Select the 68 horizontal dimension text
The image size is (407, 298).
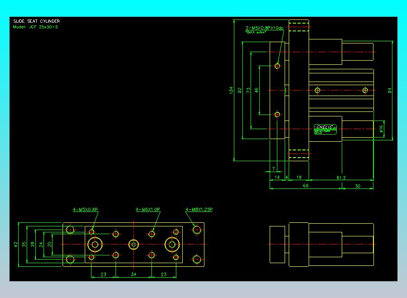[x=306, y=186]
